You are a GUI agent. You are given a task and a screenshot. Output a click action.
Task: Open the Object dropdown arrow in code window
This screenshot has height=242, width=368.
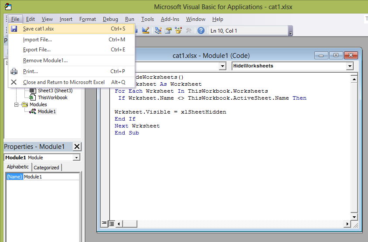click(x=222, y=66)
